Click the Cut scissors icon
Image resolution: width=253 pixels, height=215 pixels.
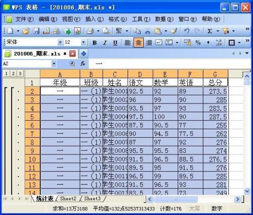coord(148,31)
